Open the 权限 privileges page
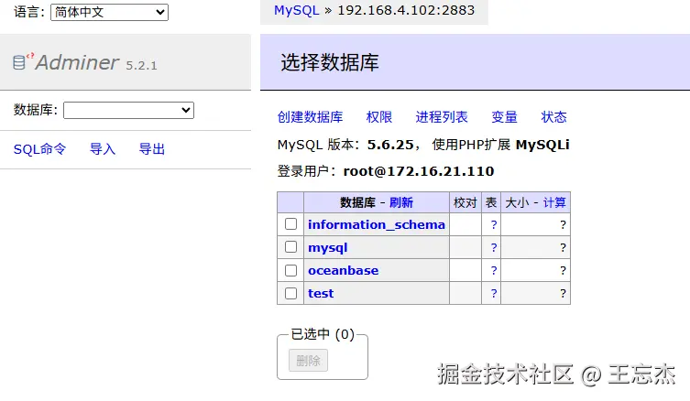This screenshot has width=690, height=401. (x=378, y=117)
